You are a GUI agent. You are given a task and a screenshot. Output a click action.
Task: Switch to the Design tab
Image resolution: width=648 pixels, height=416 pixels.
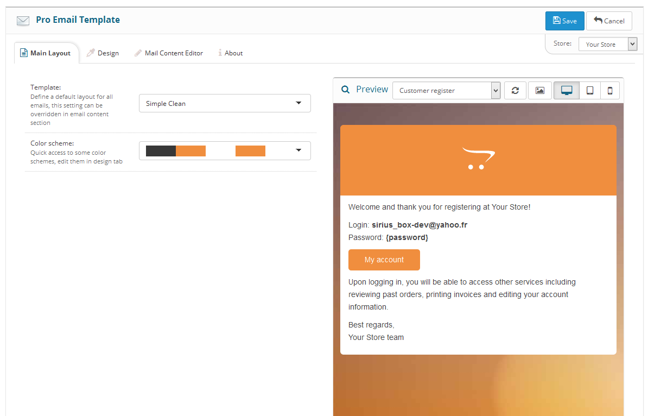pos(103,53)
